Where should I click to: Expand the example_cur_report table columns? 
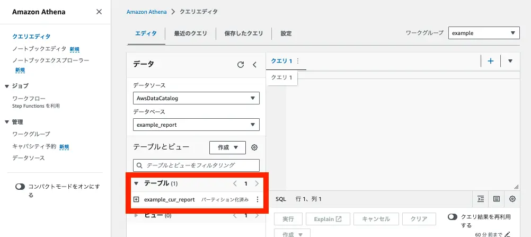tap(136, 200)
